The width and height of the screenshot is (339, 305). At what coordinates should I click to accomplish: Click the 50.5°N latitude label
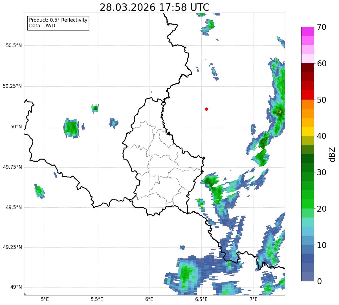14,45
